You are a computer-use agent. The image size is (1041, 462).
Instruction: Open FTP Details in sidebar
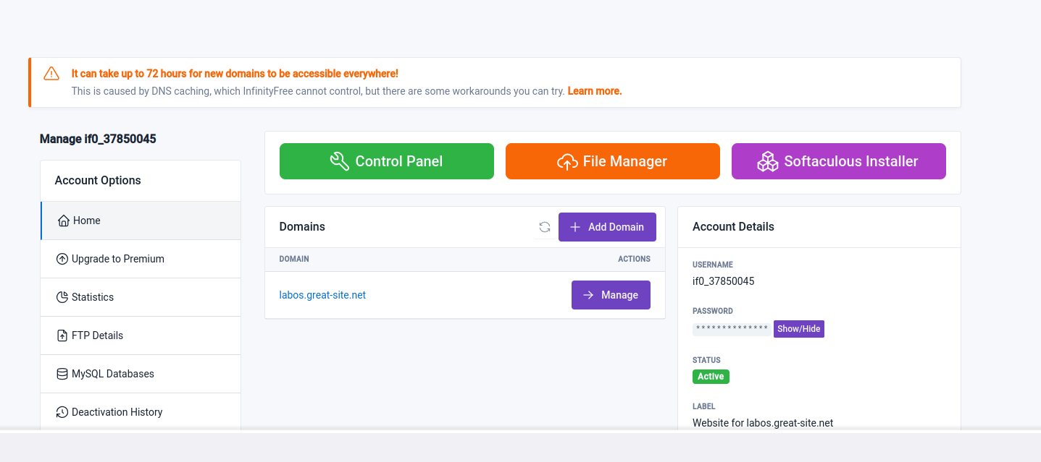tap(97, 335)
